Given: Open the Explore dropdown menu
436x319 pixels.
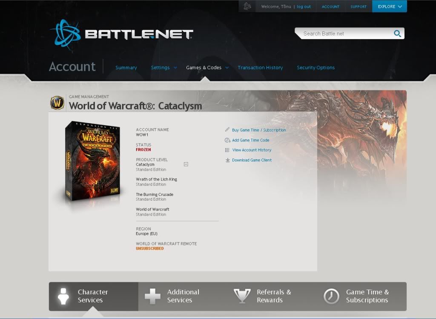Looking at the screenshot, I should tap(389, 6).
